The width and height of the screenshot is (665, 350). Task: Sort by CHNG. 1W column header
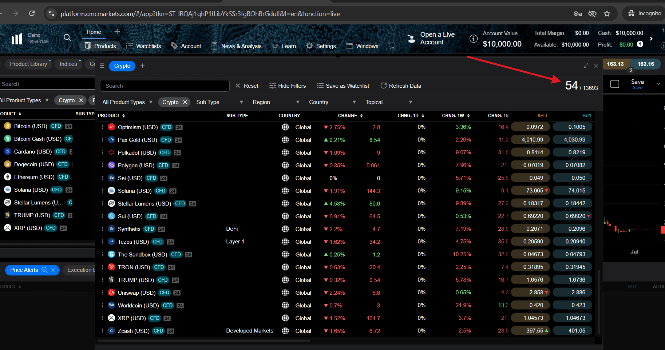(456, 116)
